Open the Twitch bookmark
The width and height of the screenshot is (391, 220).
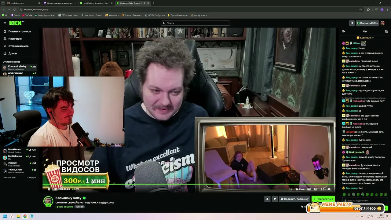pyautogui.click(x=15, y=15)
